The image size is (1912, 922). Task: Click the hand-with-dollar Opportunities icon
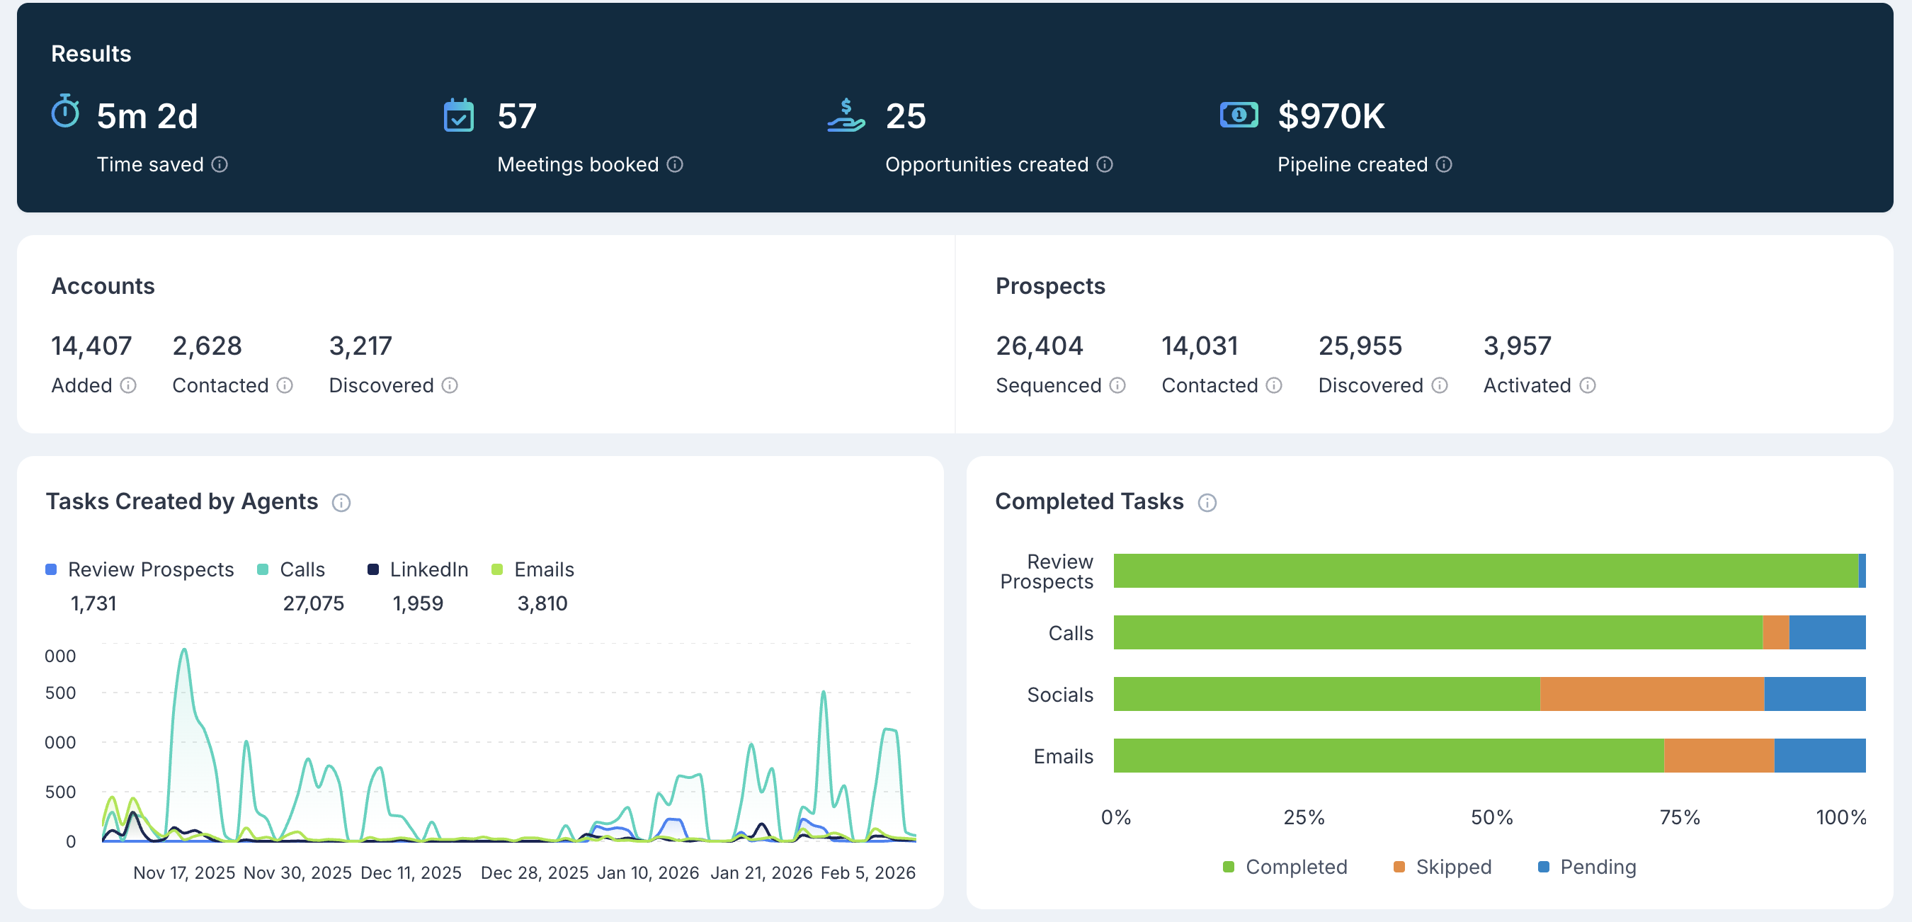coord(846,115)
